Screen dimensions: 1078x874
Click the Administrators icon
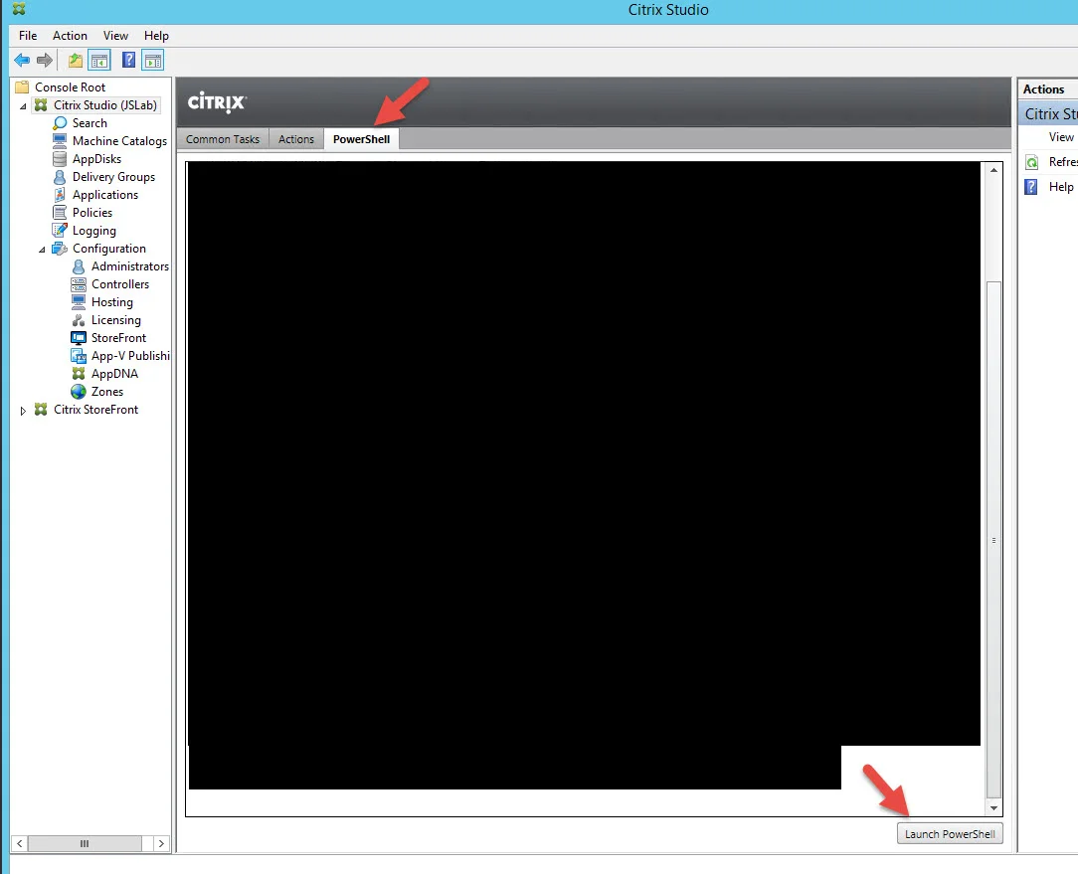tap(79, 266)
